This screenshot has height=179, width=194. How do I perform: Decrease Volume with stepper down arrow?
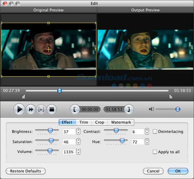coord(78,153)
